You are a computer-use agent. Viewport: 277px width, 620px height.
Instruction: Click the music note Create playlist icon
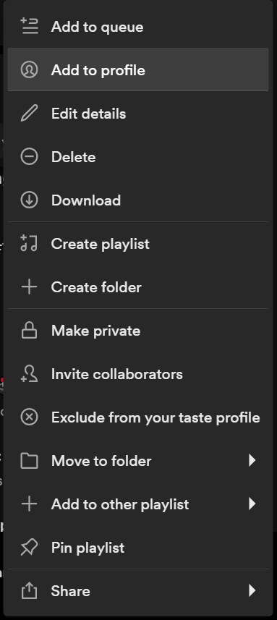pyautogui.click(x=29, y=243)
